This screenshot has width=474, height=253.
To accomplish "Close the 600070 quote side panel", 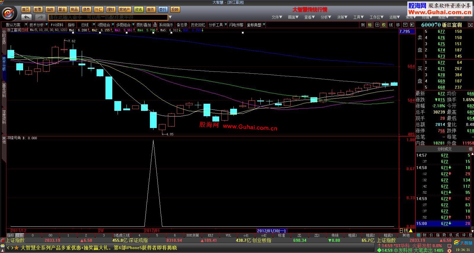I will (470, 25).
